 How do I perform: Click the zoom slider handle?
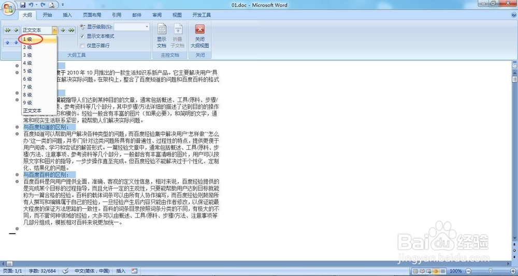pos(490,271)
